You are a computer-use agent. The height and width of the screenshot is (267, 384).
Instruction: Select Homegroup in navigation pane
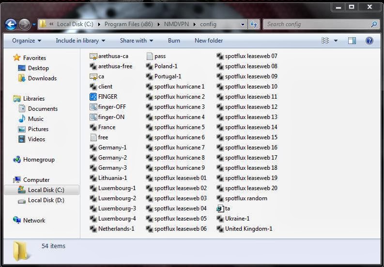(39, 160)
